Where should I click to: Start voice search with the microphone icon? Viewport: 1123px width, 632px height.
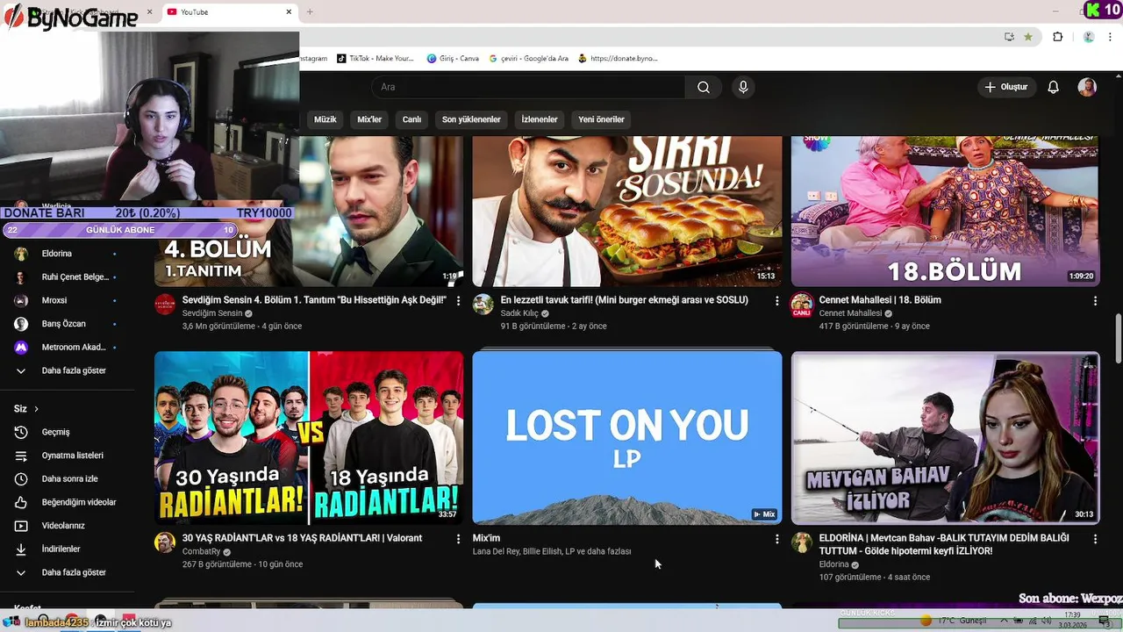point(743,87)
